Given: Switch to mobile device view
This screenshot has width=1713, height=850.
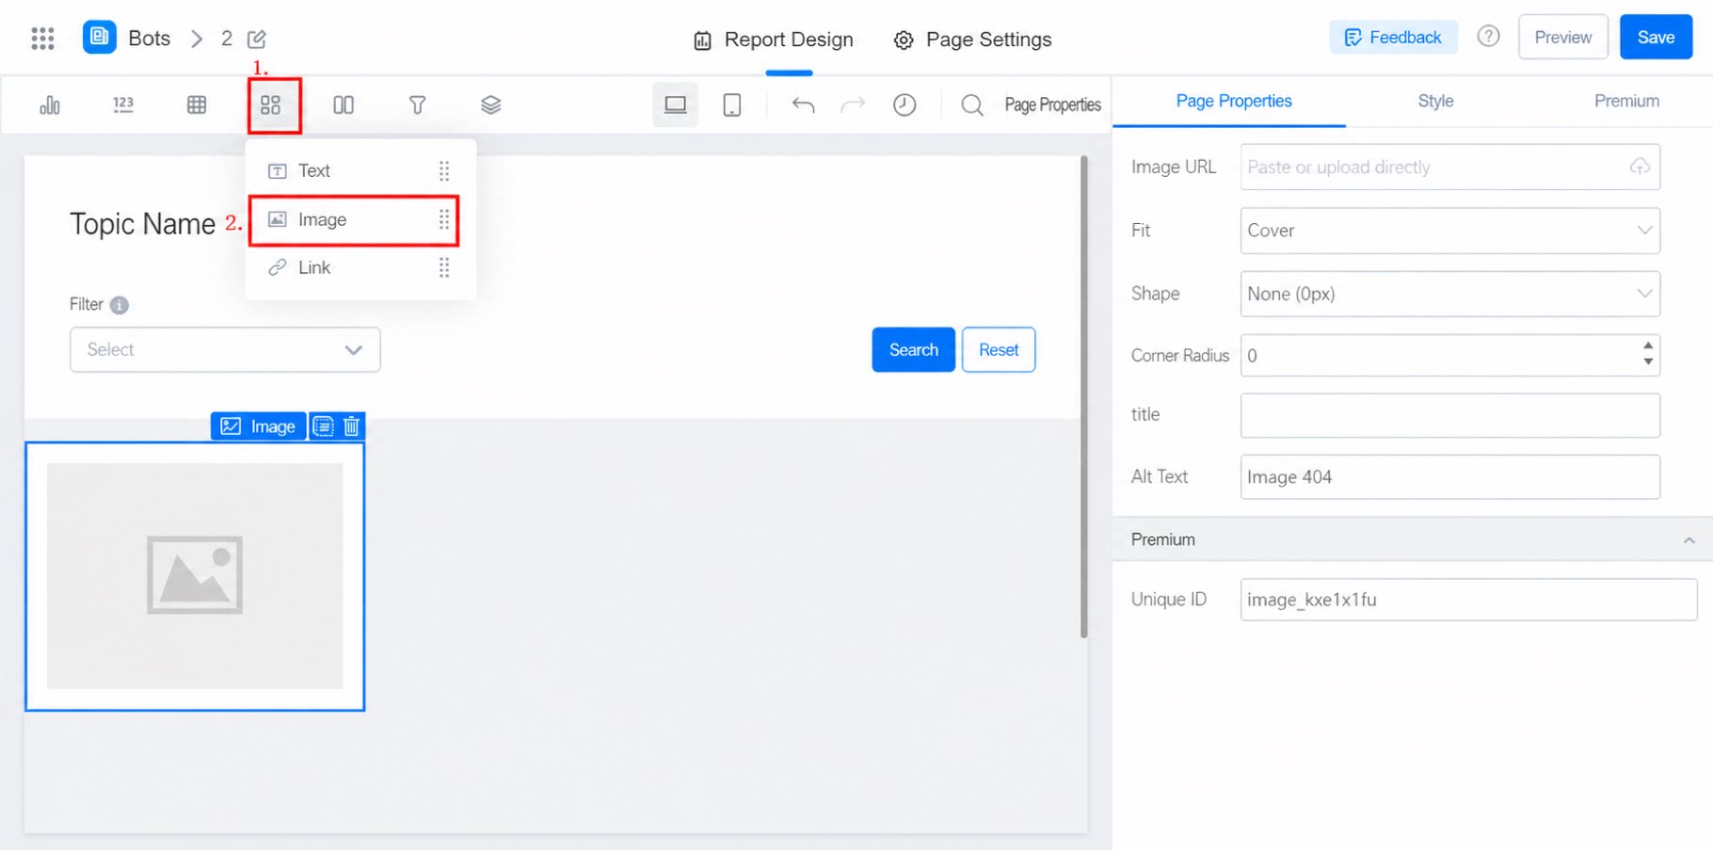Looking at the screenshot, I should [731, 104].
